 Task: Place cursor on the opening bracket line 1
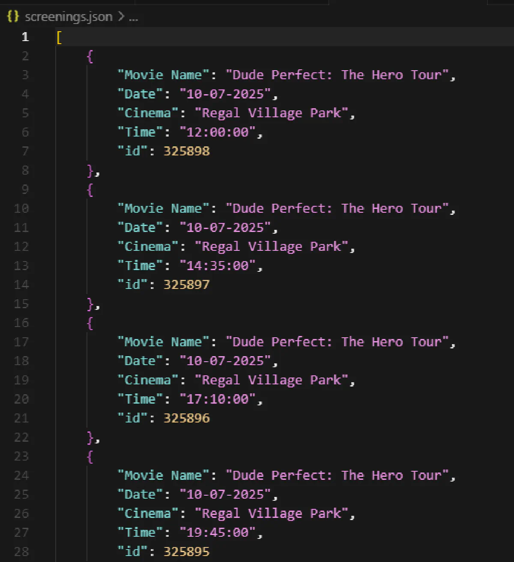click(58, 38)
